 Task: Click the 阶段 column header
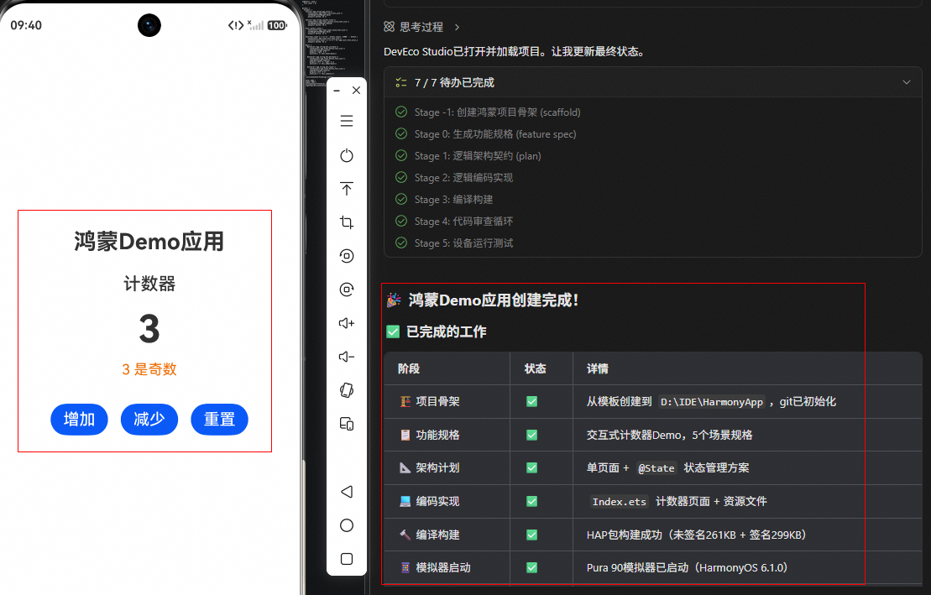coord(409,368)
